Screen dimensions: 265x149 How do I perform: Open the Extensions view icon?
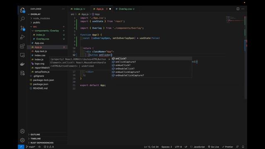point(22,46)
